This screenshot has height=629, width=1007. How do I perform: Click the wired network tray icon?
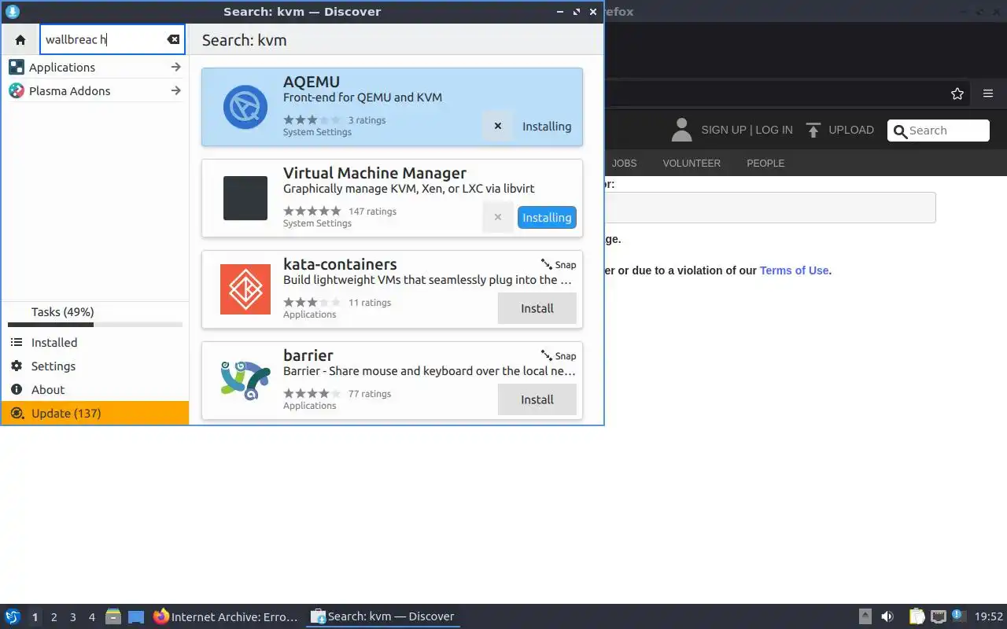pos(938,617)
